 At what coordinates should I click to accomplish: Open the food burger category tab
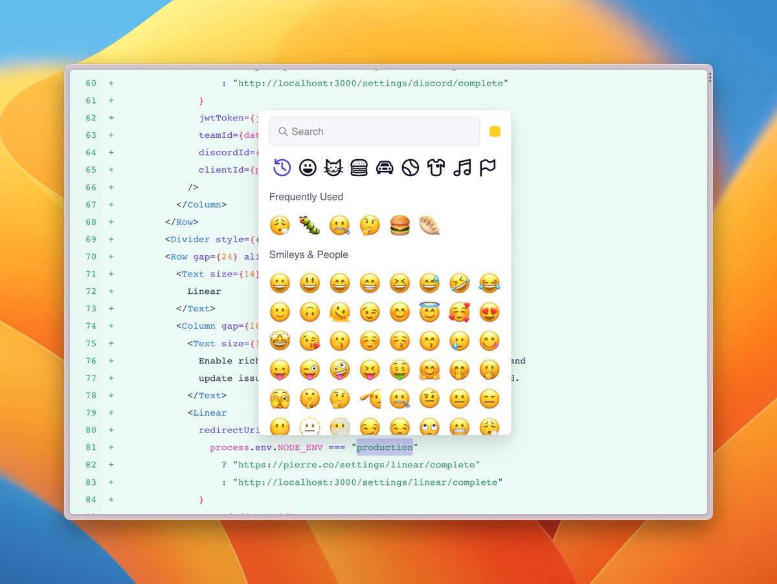(x=359, y=168)
